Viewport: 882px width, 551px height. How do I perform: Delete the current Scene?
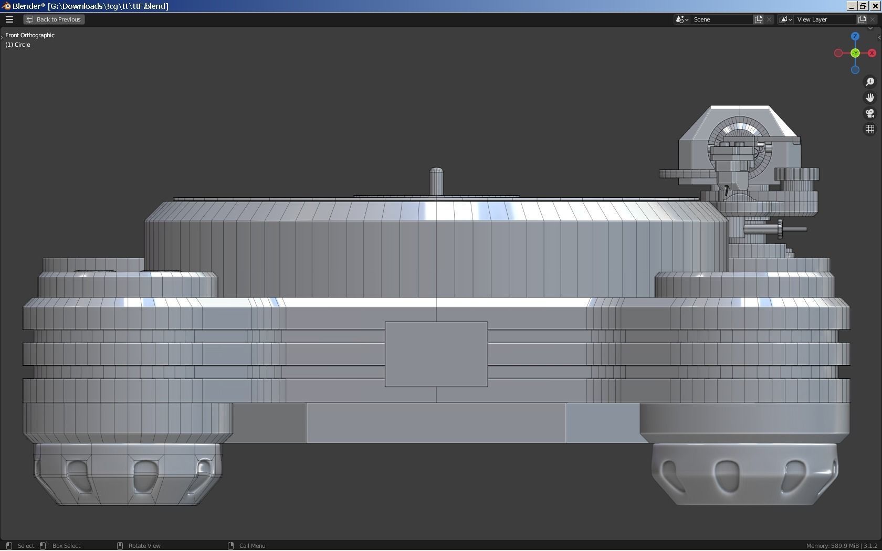[769, 19]
